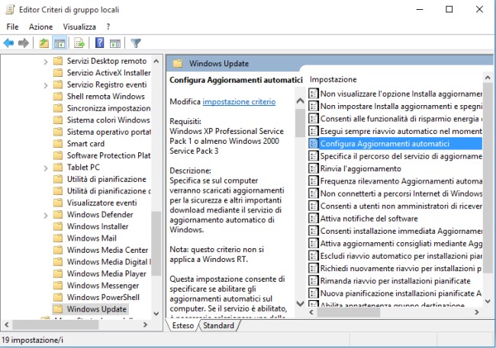The width and height of the screenshot is (496, 348).
Task: Select Windows Media Center folder
Action: coord(108,250)
